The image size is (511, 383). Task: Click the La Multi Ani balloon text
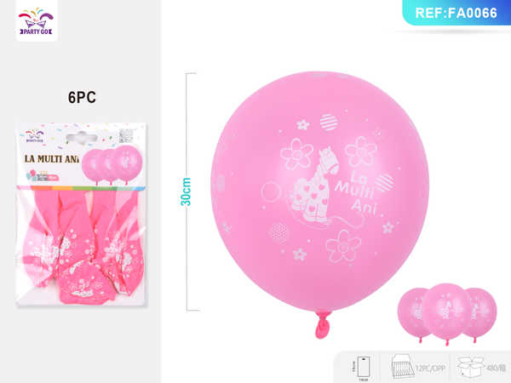(x=357, y=193)
